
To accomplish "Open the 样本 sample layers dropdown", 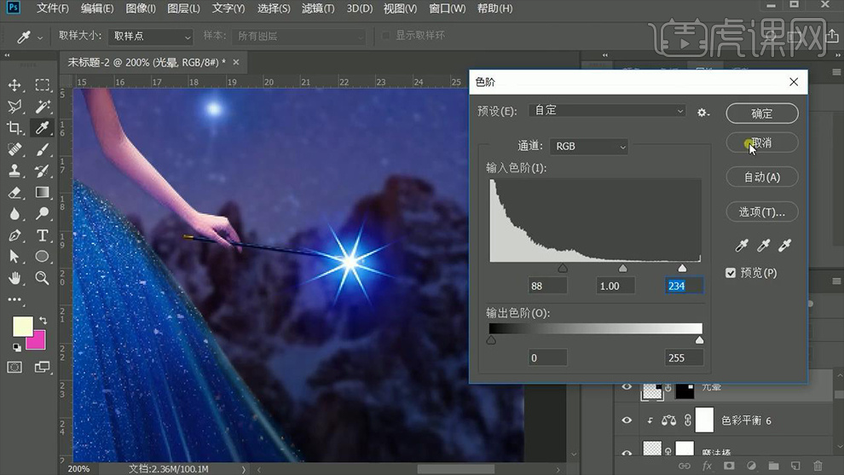I will click(299, 36).
